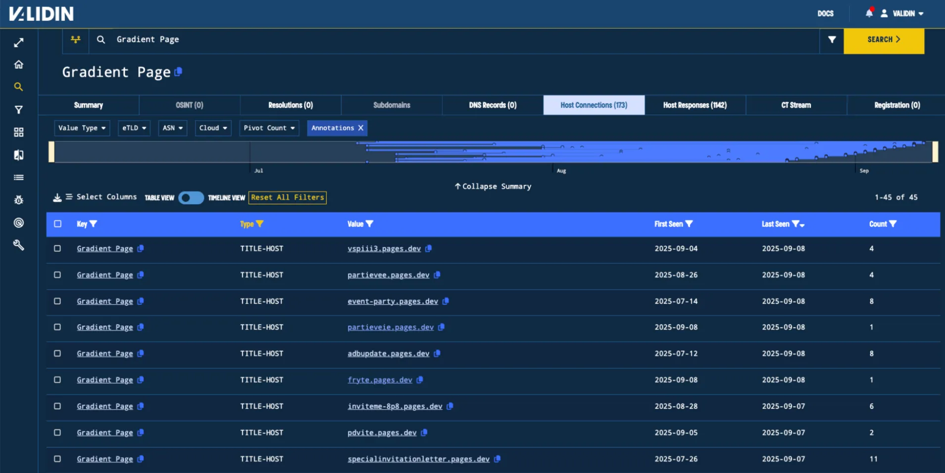Sort by the Last Seen column
The image size is (945, 473).
click(776, 224)
